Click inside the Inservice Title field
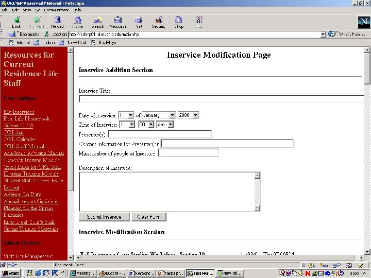The height and width of the screenshot is (278, 371). point(222,98)
